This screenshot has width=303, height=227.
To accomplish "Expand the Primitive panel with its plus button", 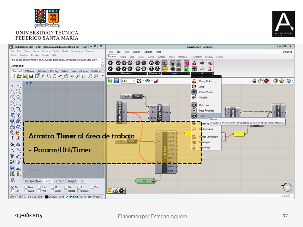I will click(x=159, y=73).
